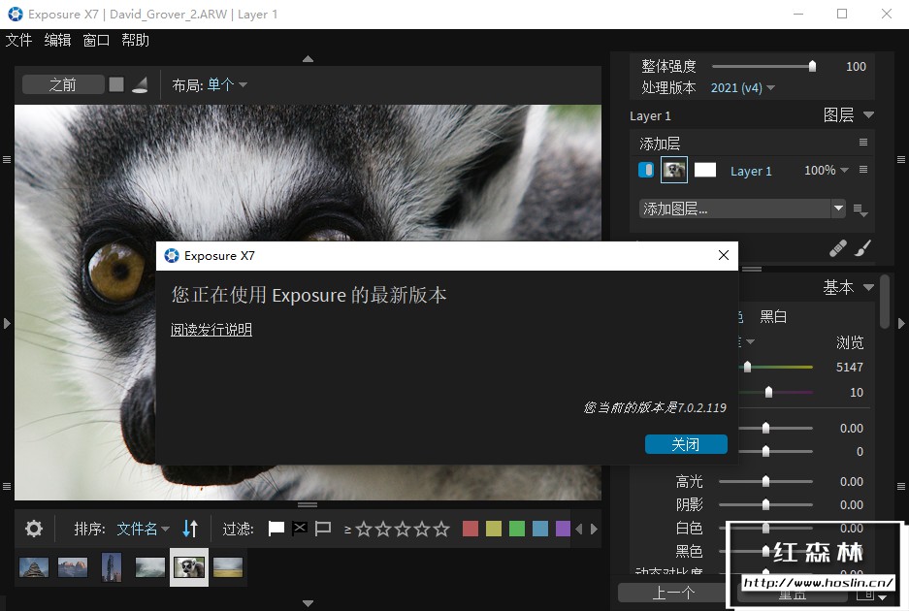909x611 pixels.
Task: Filter by blue color label
Action: (539, 529)
